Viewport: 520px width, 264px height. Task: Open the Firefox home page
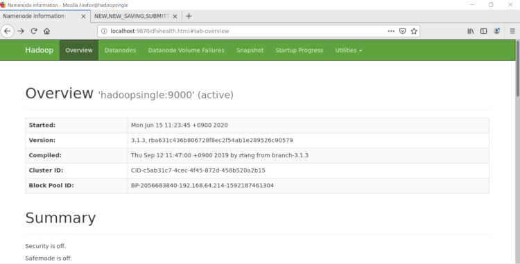(46, 31)
